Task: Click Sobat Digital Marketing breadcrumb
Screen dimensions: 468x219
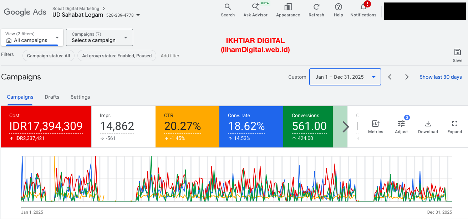Action: click(76, 8)
